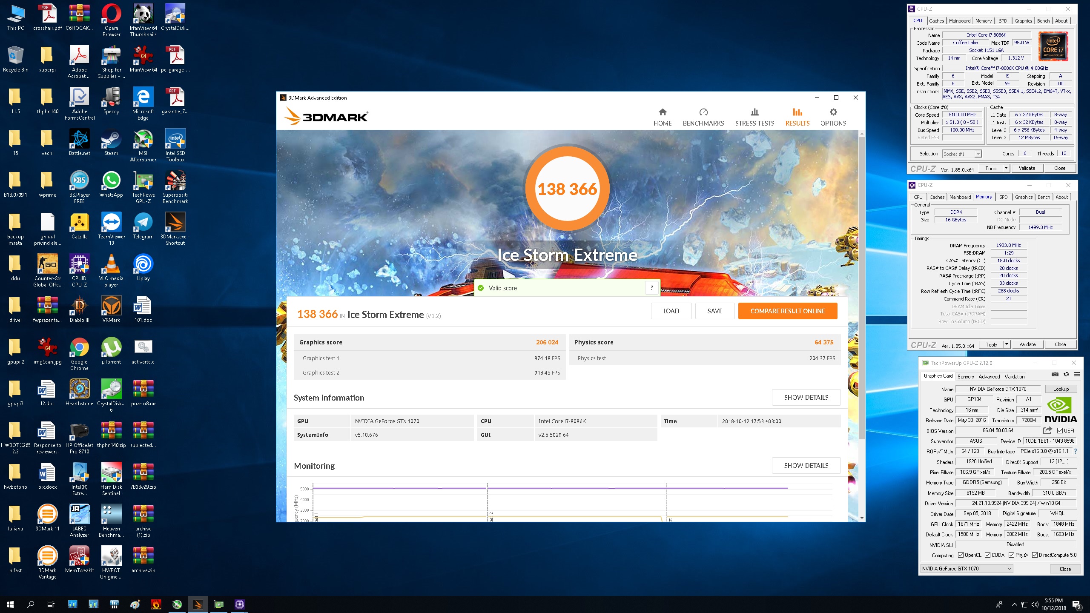
Task: Open Socket #1 selection dropdown in CPU-Z
Action: point(962,154)
